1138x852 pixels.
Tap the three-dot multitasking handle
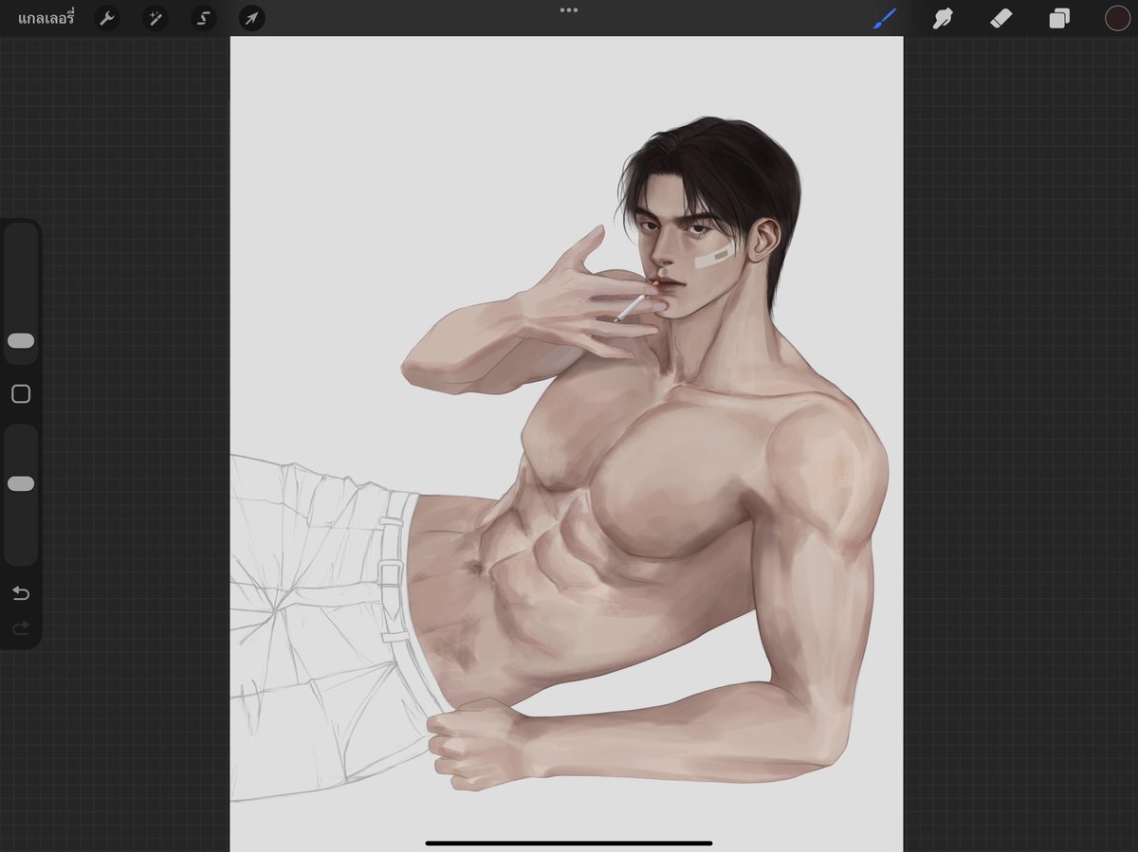[x=568, y=9]
